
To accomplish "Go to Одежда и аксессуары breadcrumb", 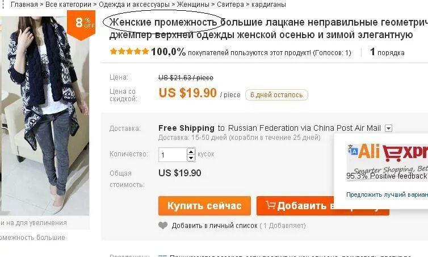I will (134, 5).
